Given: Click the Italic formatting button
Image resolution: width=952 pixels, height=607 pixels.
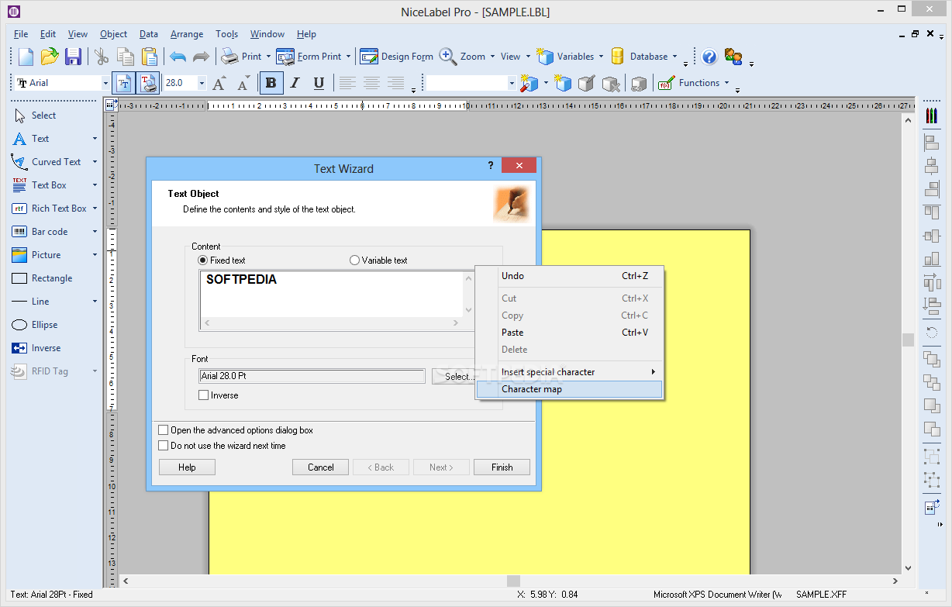Looking at the screenshot, I should (x=295, y=83).
